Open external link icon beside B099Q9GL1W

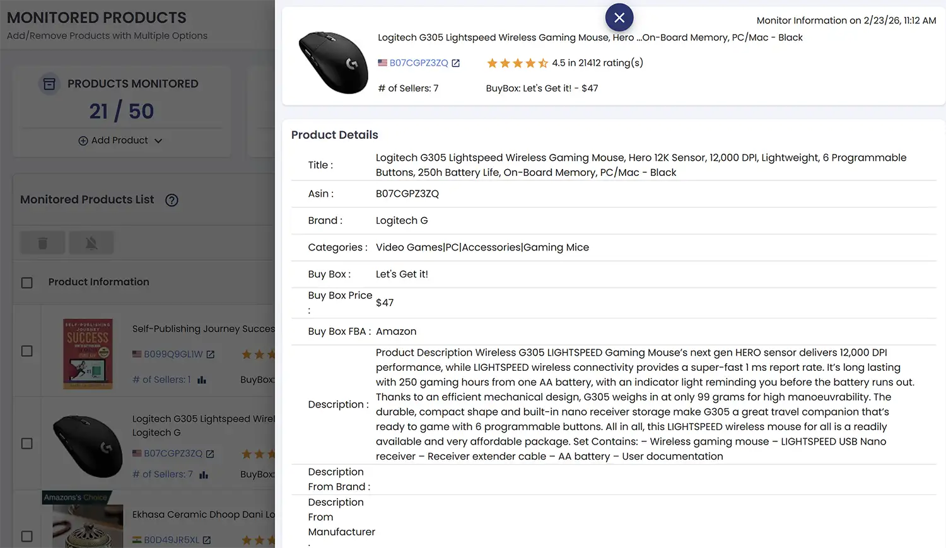(211, 354)
